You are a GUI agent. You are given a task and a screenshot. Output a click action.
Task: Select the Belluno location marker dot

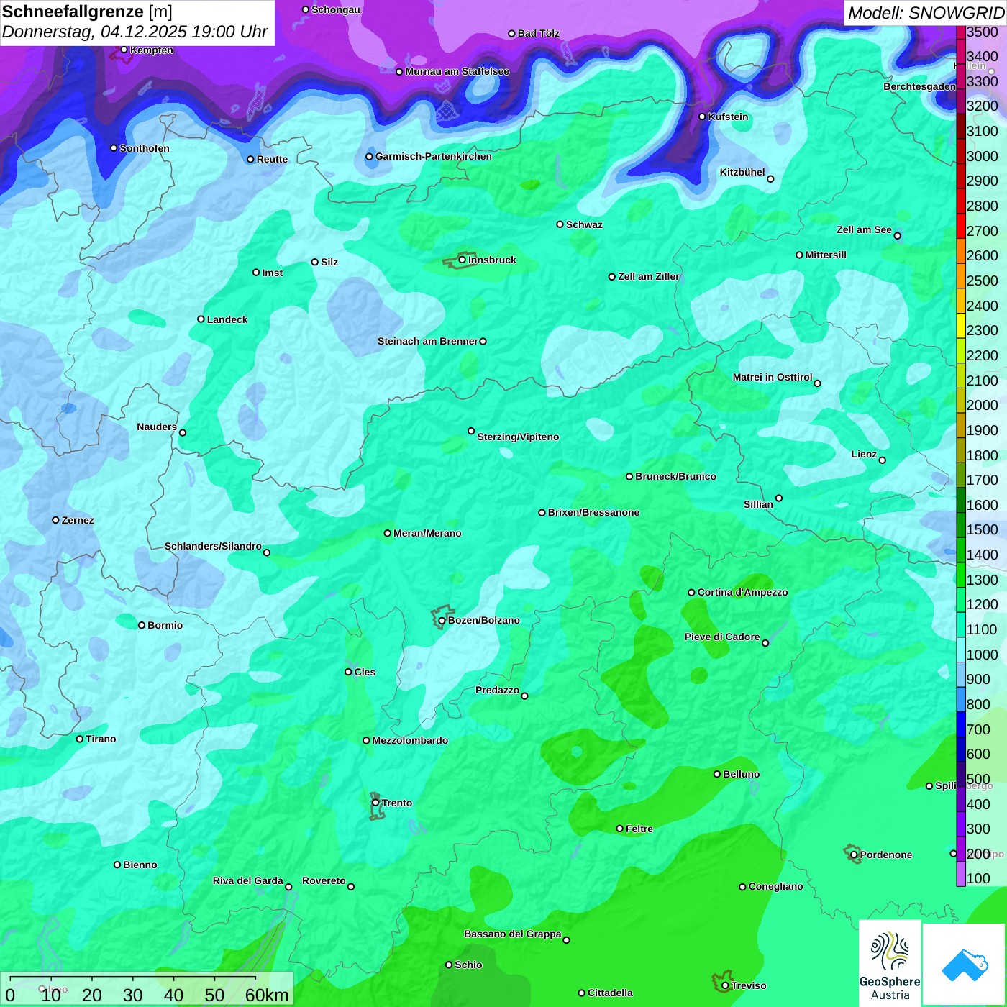(716, 774)
